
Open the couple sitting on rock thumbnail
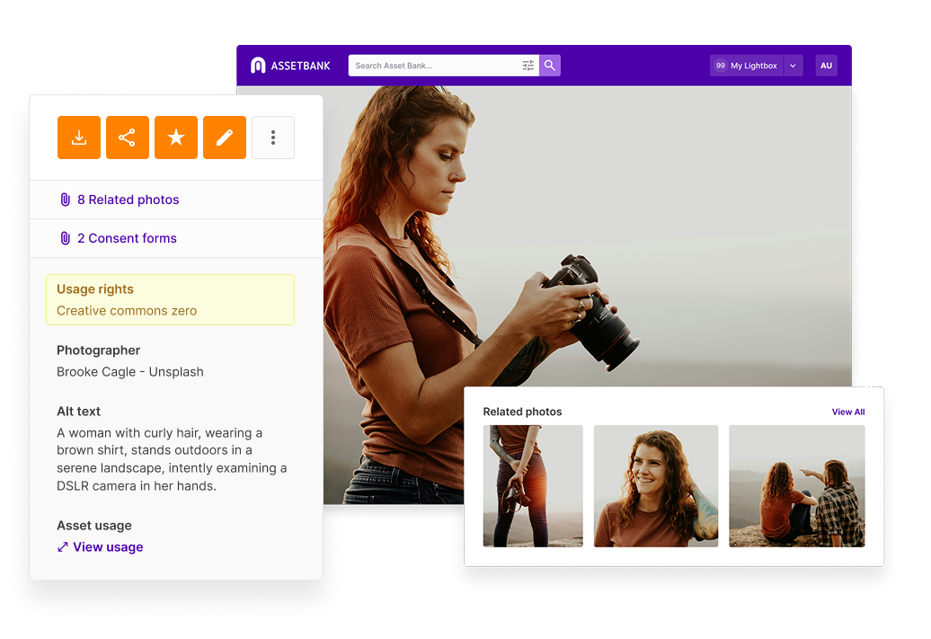[797, 485]
